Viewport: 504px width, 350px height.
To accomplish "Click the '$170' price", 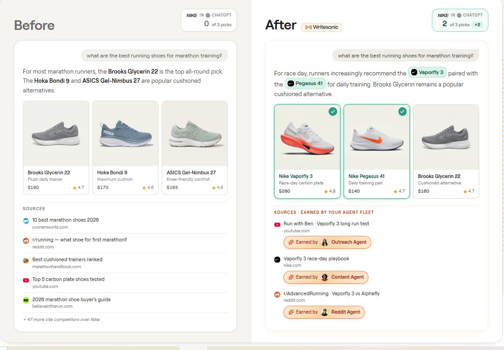I will coord(103,187).
